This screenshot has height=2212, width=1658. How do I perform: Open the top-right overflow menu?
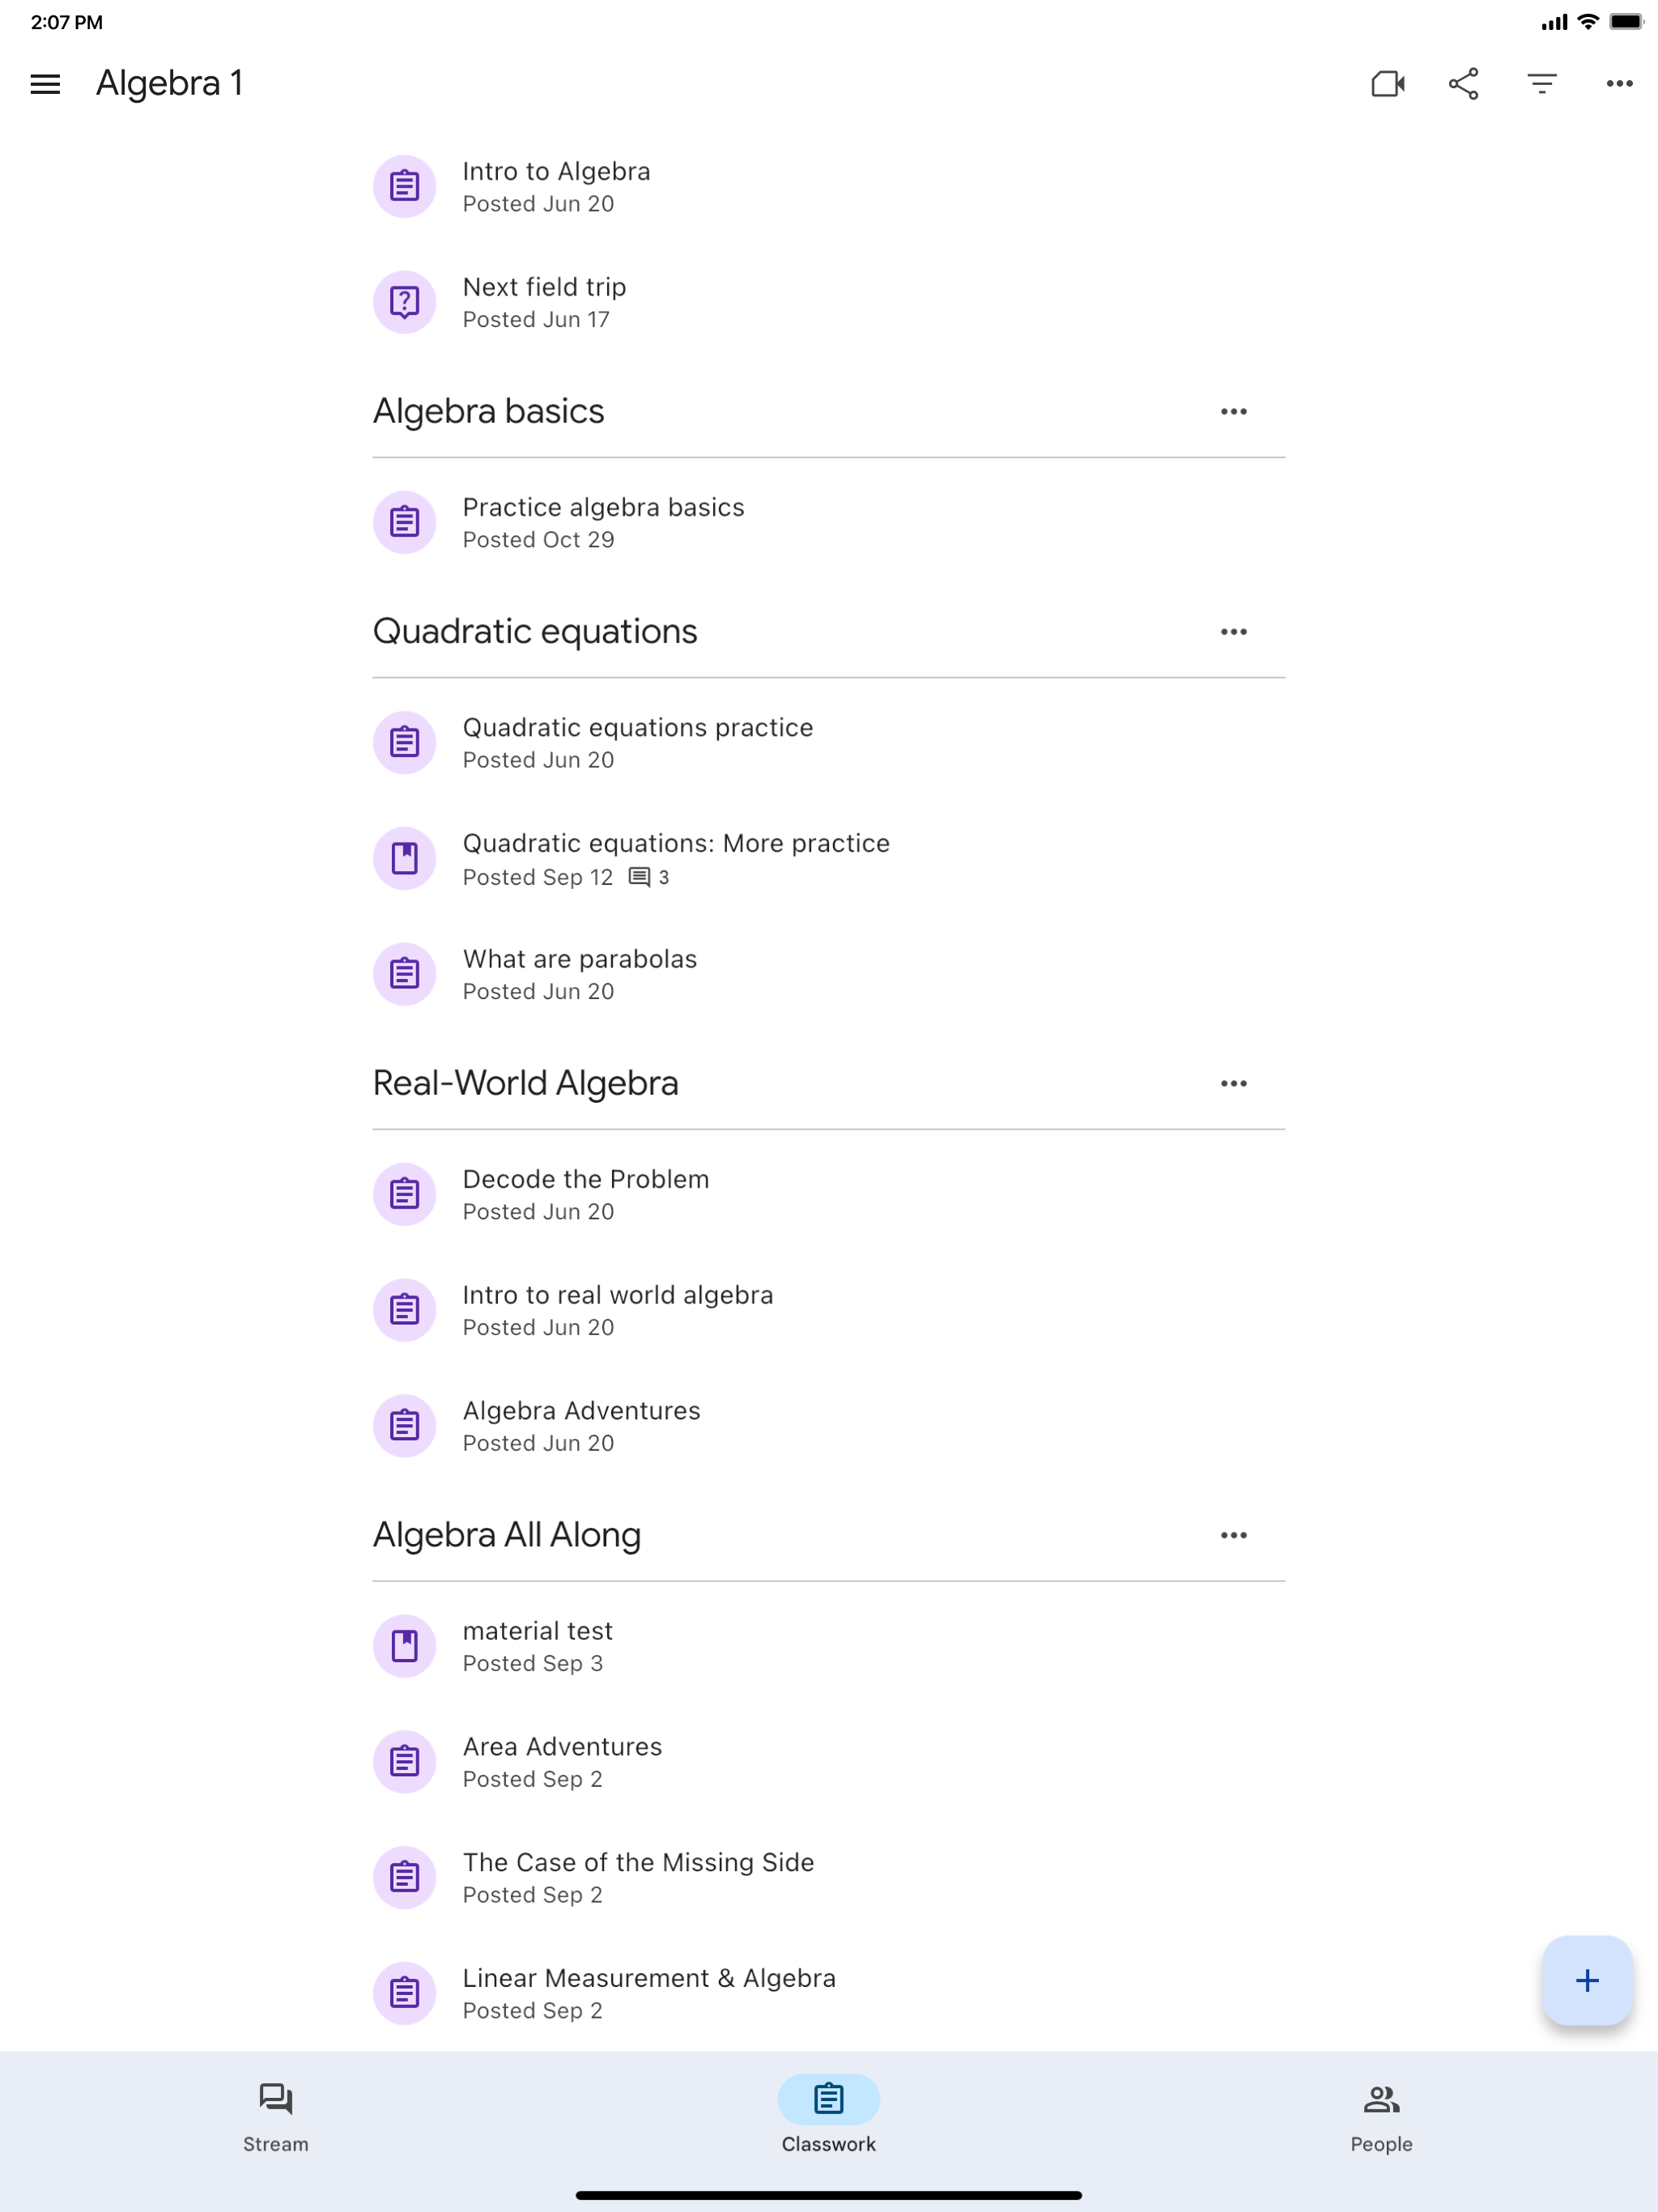[x=1620, y=84]
